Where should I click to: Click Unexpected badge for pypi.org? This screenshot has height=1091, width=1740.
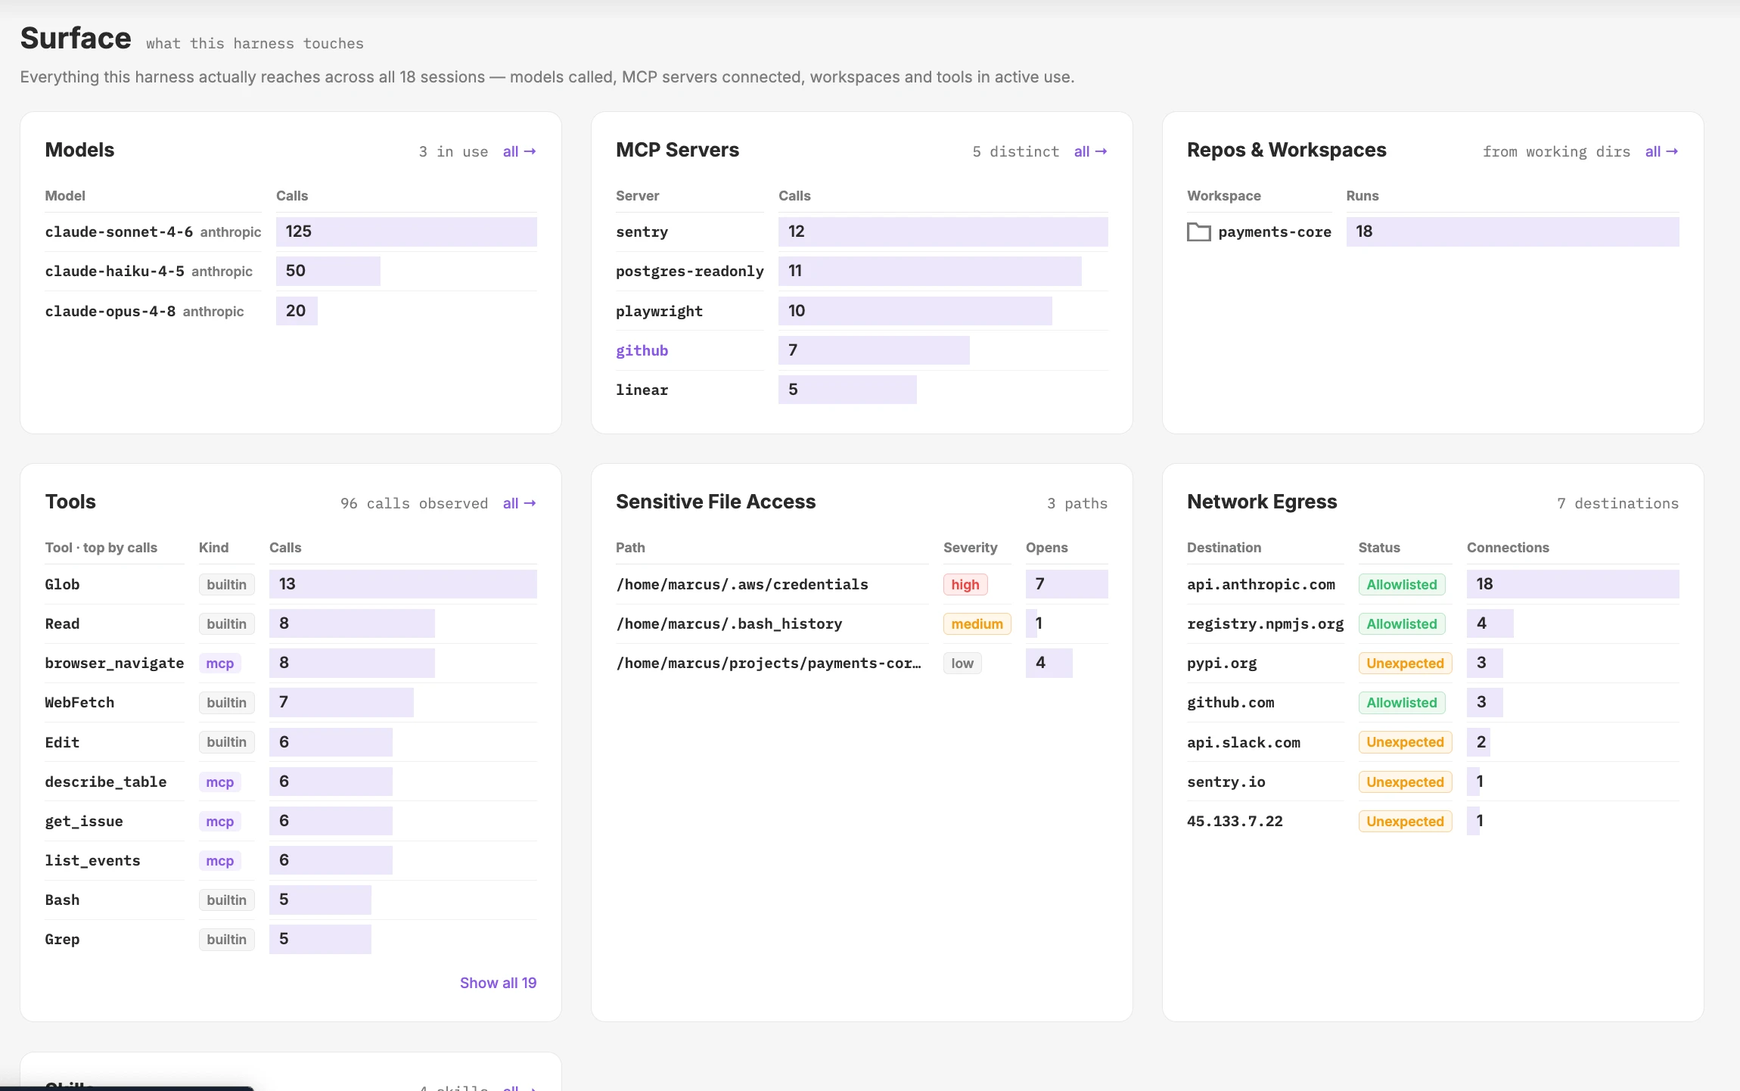1405,663
